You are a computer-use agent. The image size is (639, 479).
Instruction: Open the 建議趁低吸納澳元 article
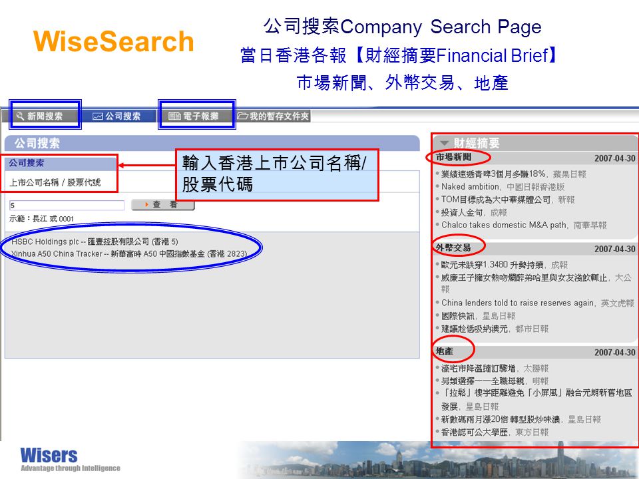click(475, 329)
